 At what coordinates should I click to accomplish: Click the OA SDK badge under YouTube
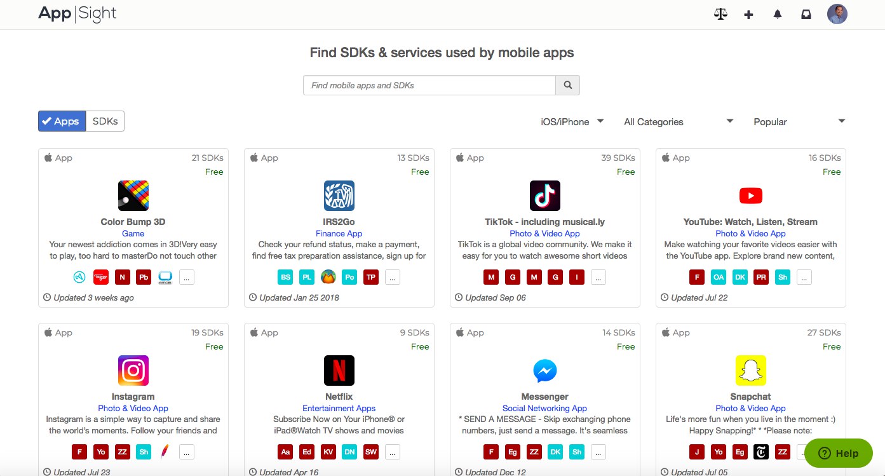pos(719,277)
